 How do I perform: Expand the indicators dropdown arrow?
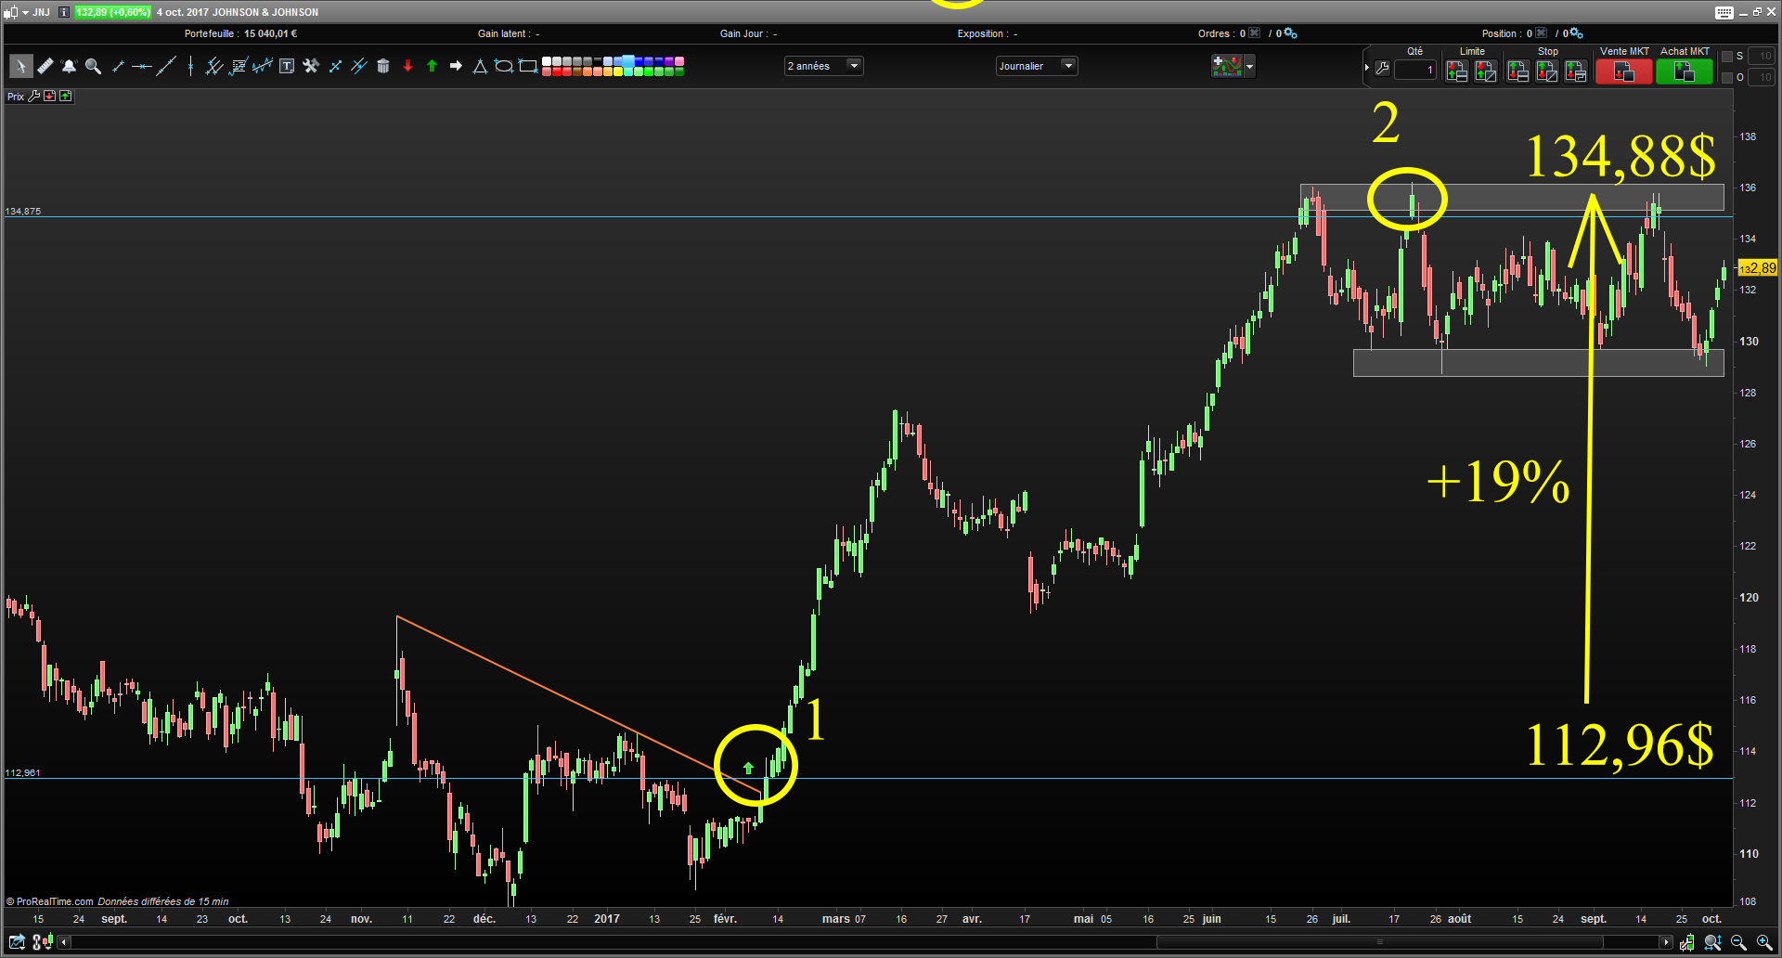1249,67
